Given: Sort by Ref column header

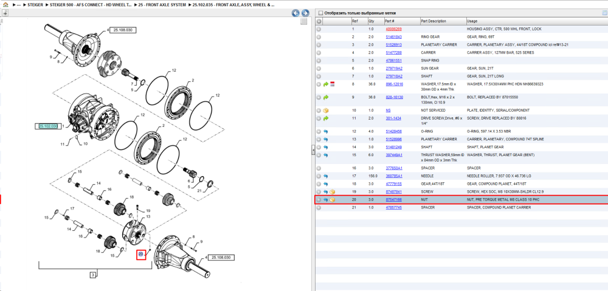Looking at the screenshot, I should point(359,21).
